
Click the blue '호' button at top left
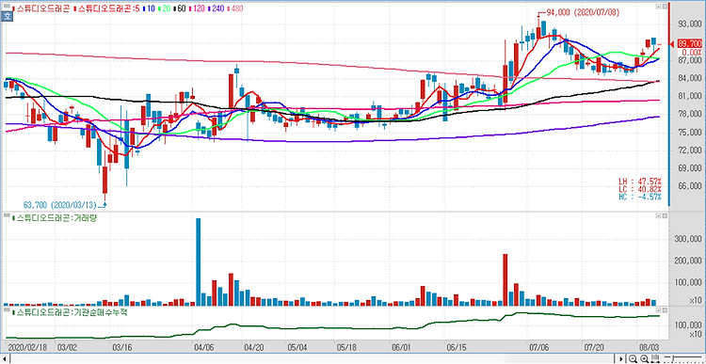point(7,17)
